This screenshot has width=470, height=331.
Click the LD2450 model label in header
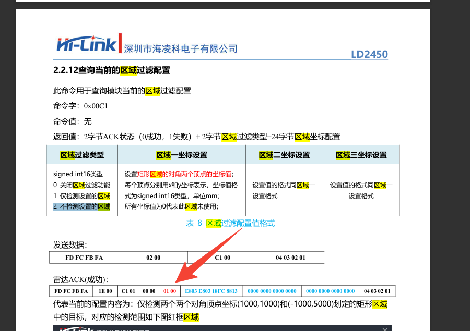point(369,54)
